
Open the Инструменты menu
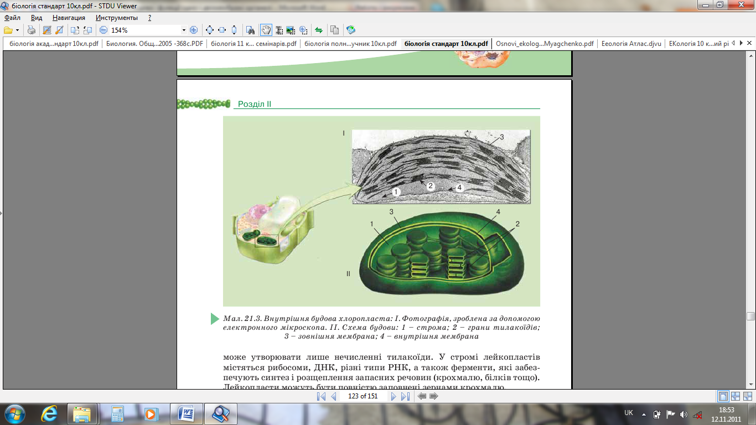[x=116, y=18]
